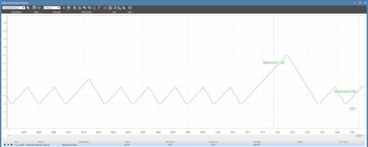Select the cursor pointer tool
The height and width of the screenshot is (147, 368).
(x=110, y=8)
